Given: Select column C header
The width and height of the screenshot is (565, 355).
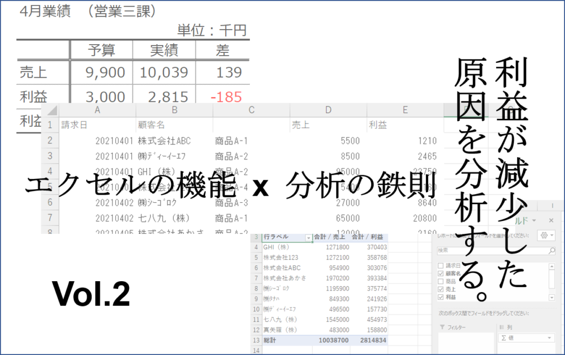Looking at the screenshot, I should pos(252,110).
